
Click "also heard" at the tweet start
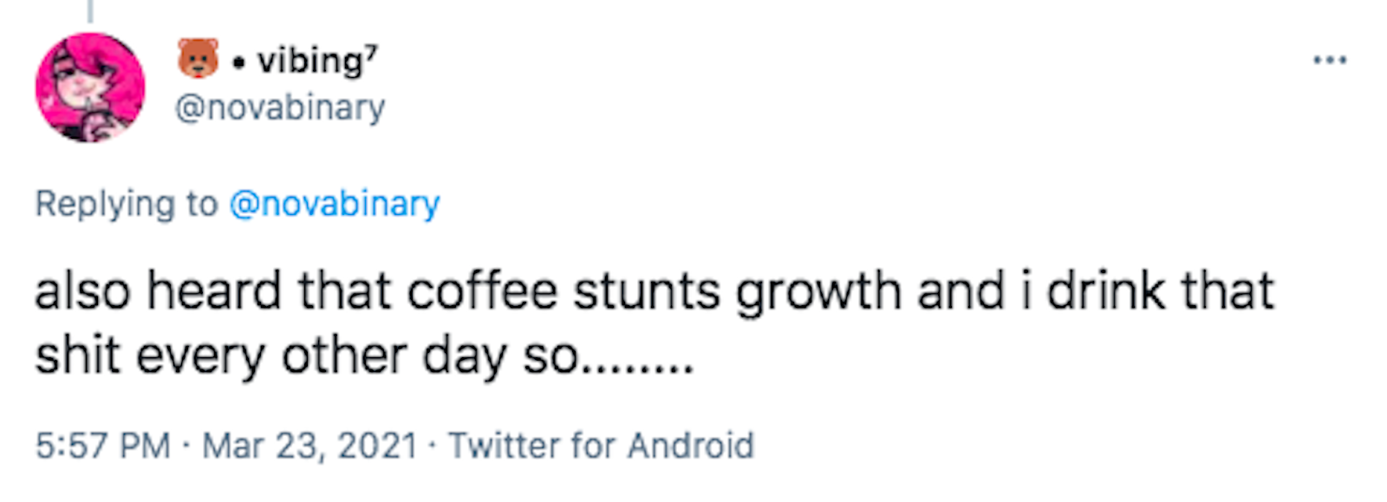click(158, 290)
